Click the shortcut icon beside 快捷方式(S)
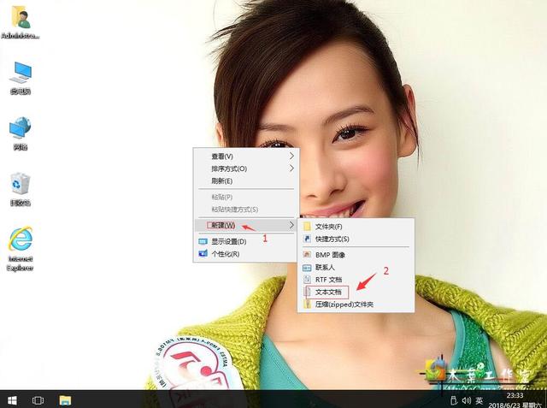Screen dimensions: 547x408 point(307,239)
